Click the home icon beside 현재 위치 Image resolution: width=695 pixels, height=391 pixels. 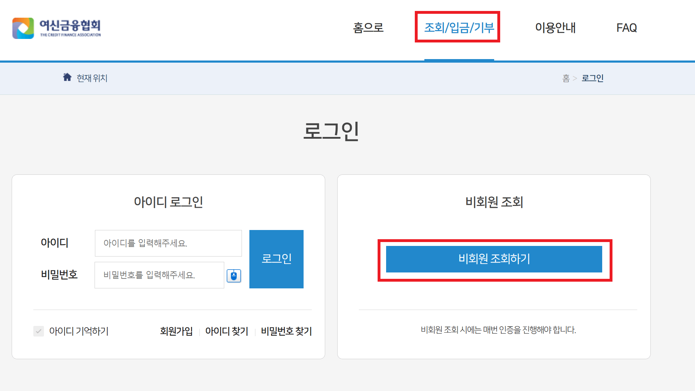67,77
